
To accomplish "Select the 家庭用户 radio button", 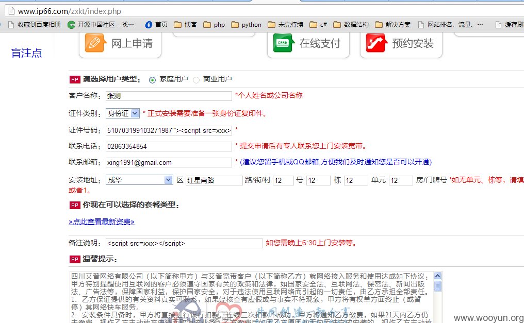I will [152, 80].
